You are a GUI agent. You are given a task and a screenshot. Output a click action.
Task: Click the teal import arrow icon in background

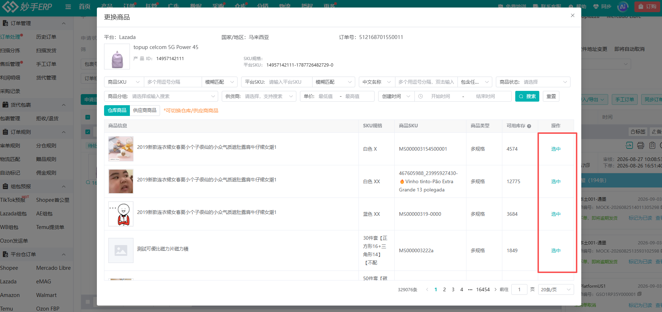pyautogui.click(x=629, y=145)
